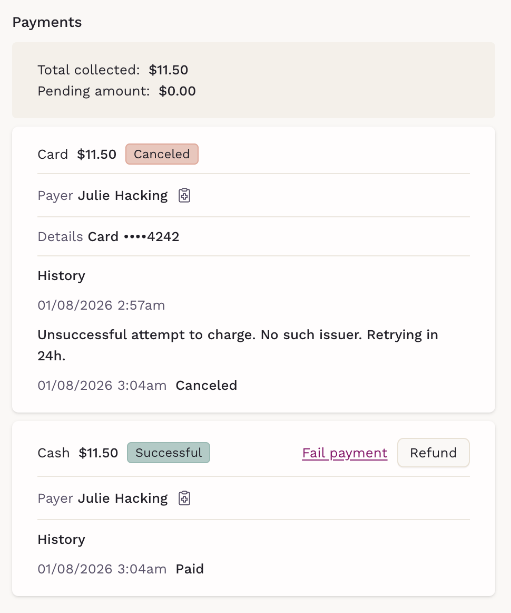
Task: Click the Canceled status badge
Action: 162,154
